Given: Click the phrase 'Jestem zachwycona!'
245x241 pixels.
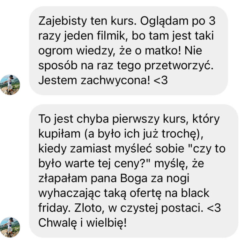Looking at the screenshot, I should click(94, 80).
